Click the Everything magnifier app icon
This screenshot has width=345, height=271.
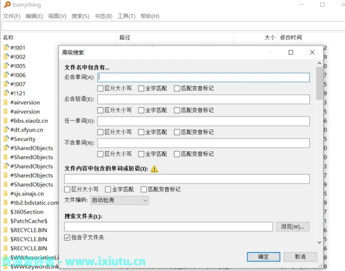[x=7, y=5]
